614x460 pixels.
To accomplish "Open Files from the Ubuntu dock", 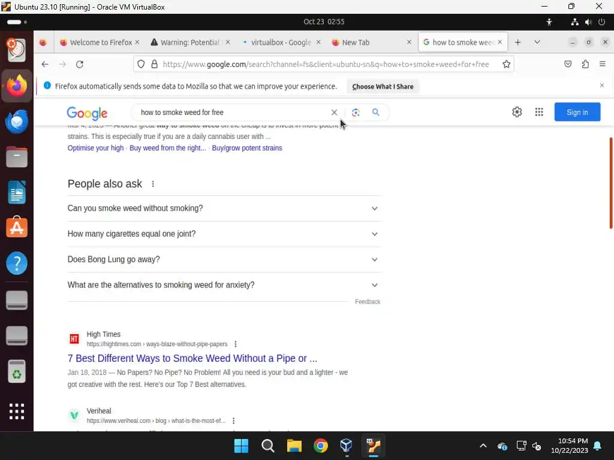I will (x=17, y=157).
